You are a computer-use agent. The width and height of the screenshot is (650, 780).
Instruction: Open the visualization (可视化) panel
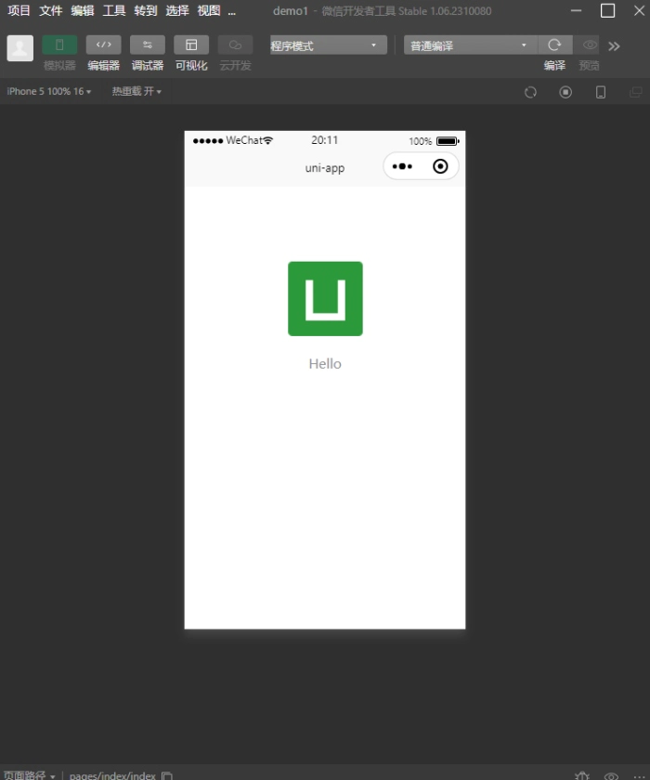[x=191, y=45]
